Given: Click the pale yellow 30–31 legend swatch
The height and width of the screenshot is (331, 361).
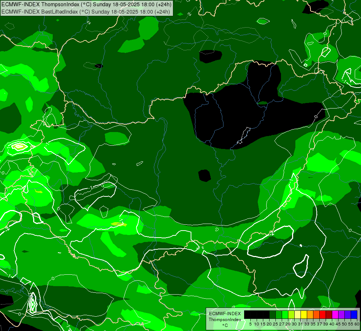Looking at the screenshot, I should click(x=298, y=315).
